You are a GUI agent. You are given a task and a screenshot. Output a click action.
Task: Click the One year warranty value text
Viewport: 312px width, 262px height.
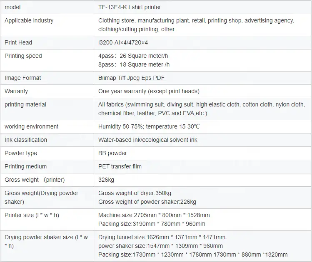pos(149,91)
